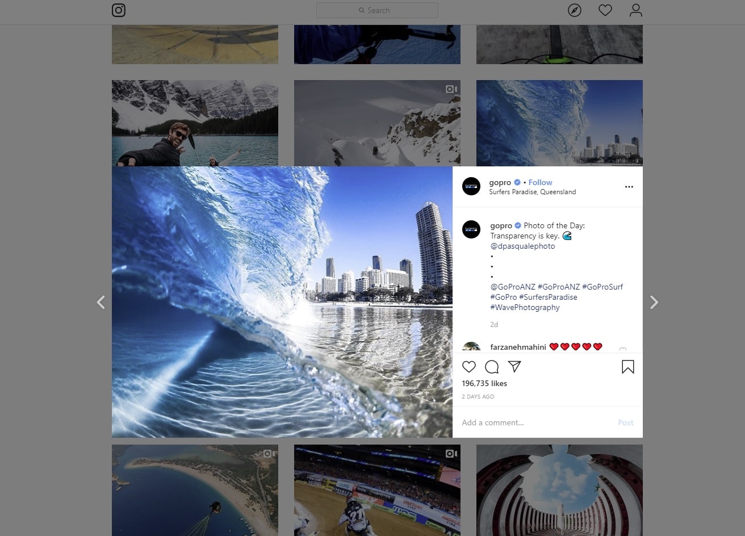Go to the previous post arrow
Viewport: 745px width, 536px height.
click(x=101, y=302)
